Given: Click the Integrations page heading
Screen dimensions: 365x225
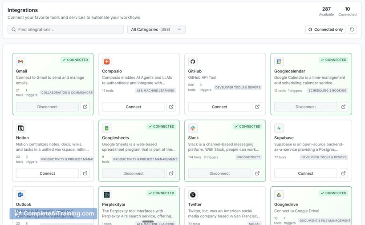Looking at the screenshot, I should 23,10.
